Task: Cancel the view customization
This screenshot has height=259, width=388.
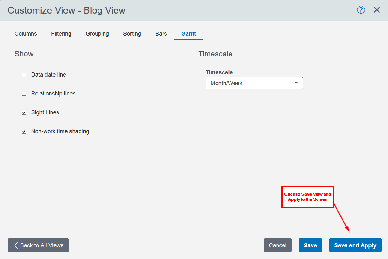Action: (278, 245)
